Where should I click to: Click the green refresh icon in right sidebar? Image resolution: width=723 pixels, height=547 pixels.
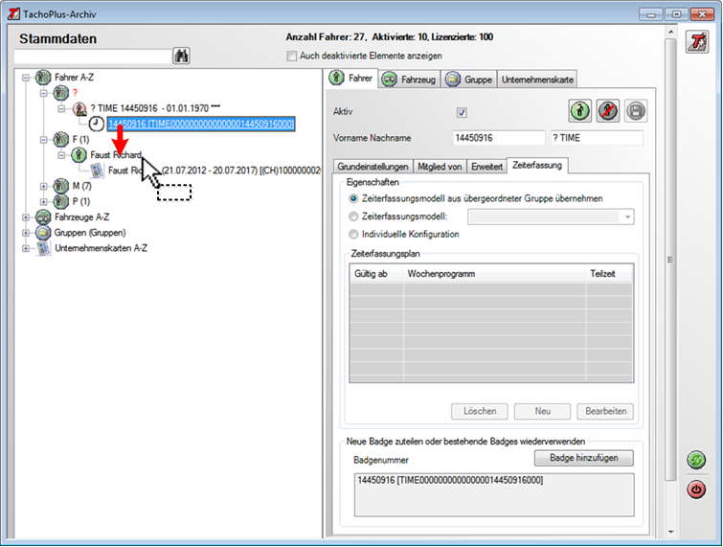tap(696, 460)
